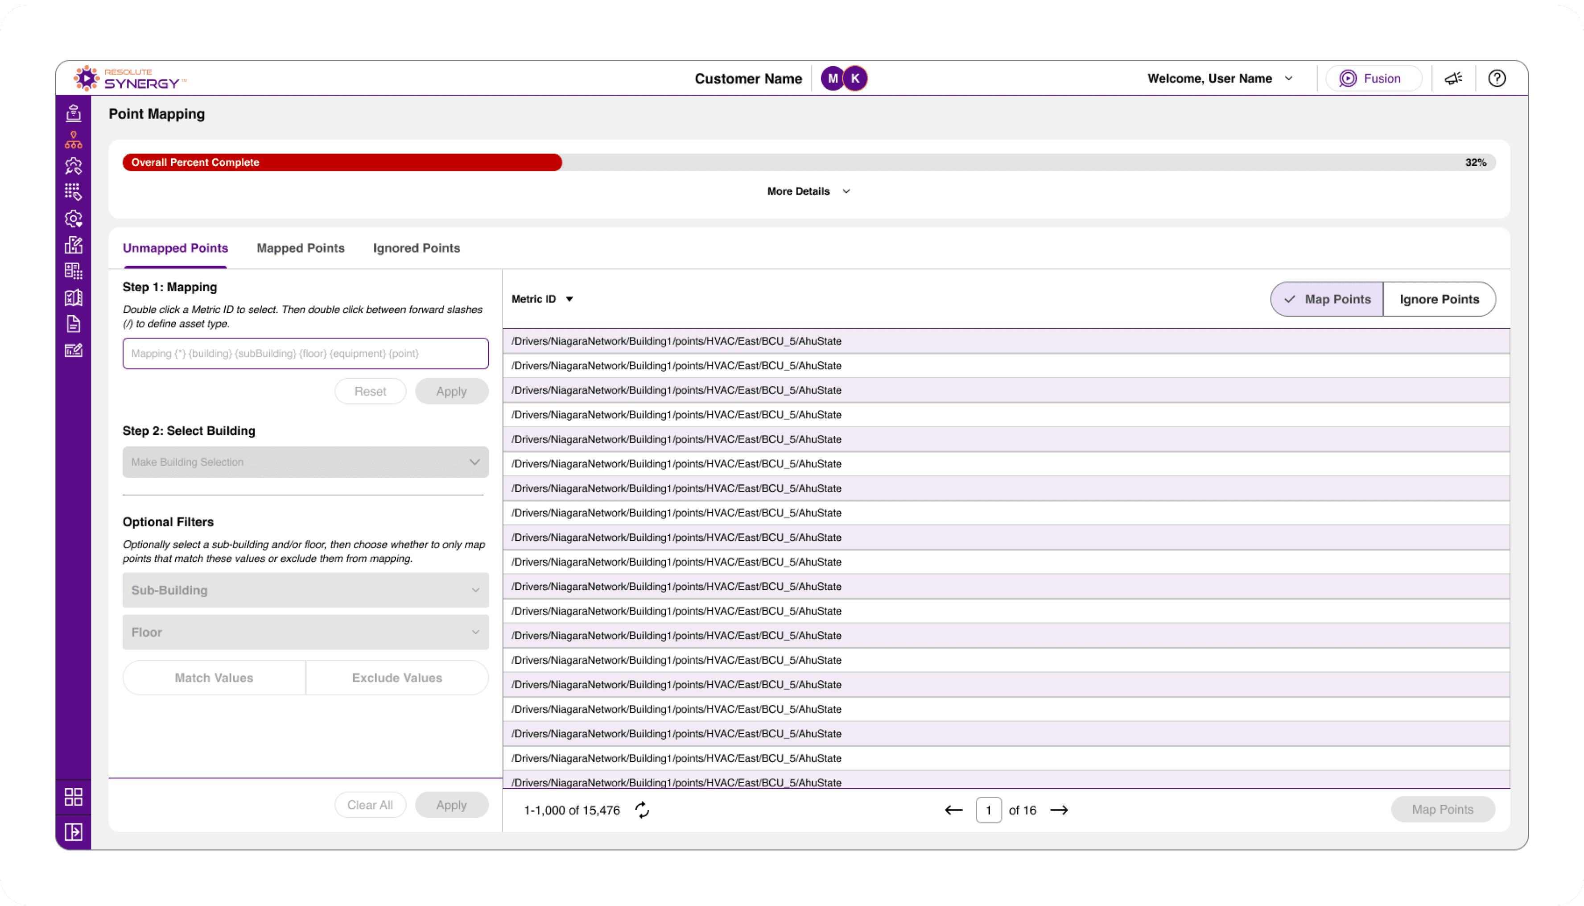Expand More Details under the progress bar
Screen dimensions: 1584x906
point(808,191)
